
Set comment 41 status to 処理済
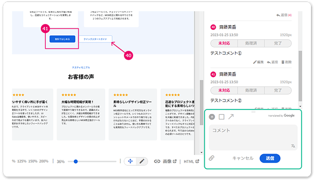tap(251, 90)
